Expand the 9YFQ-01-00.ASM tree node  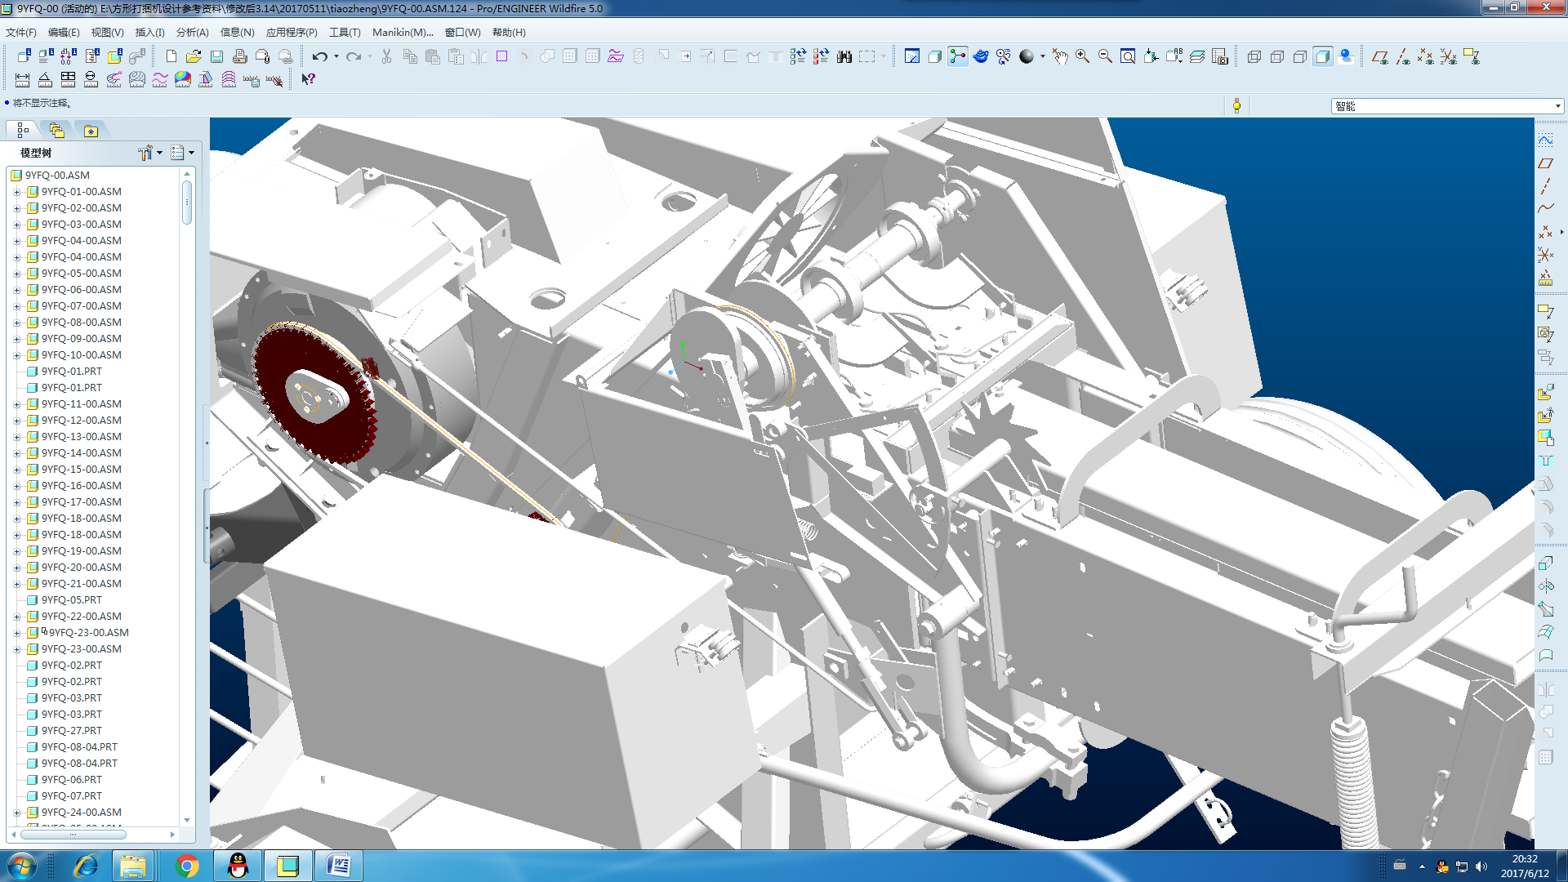(x=17, y=192)
